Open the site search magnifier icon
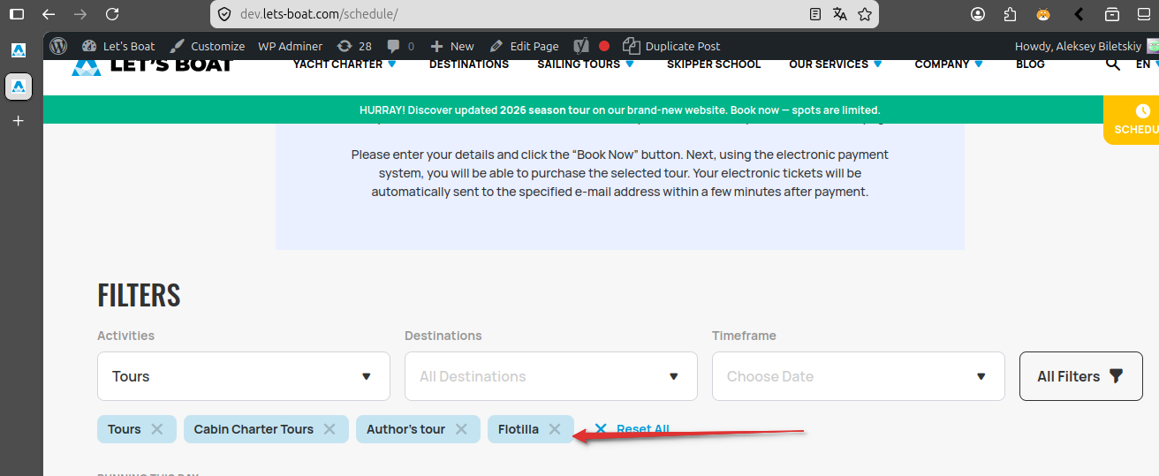Viewport: 1159px width, 476px height. point(1115,64)
